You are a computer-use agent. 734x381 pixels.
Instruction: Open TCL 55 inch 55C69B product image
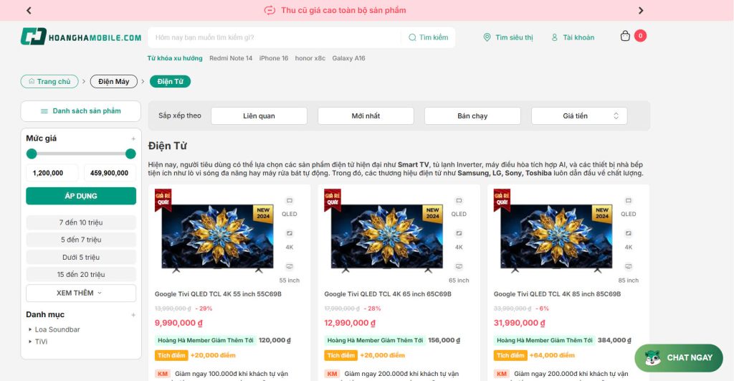218,238
